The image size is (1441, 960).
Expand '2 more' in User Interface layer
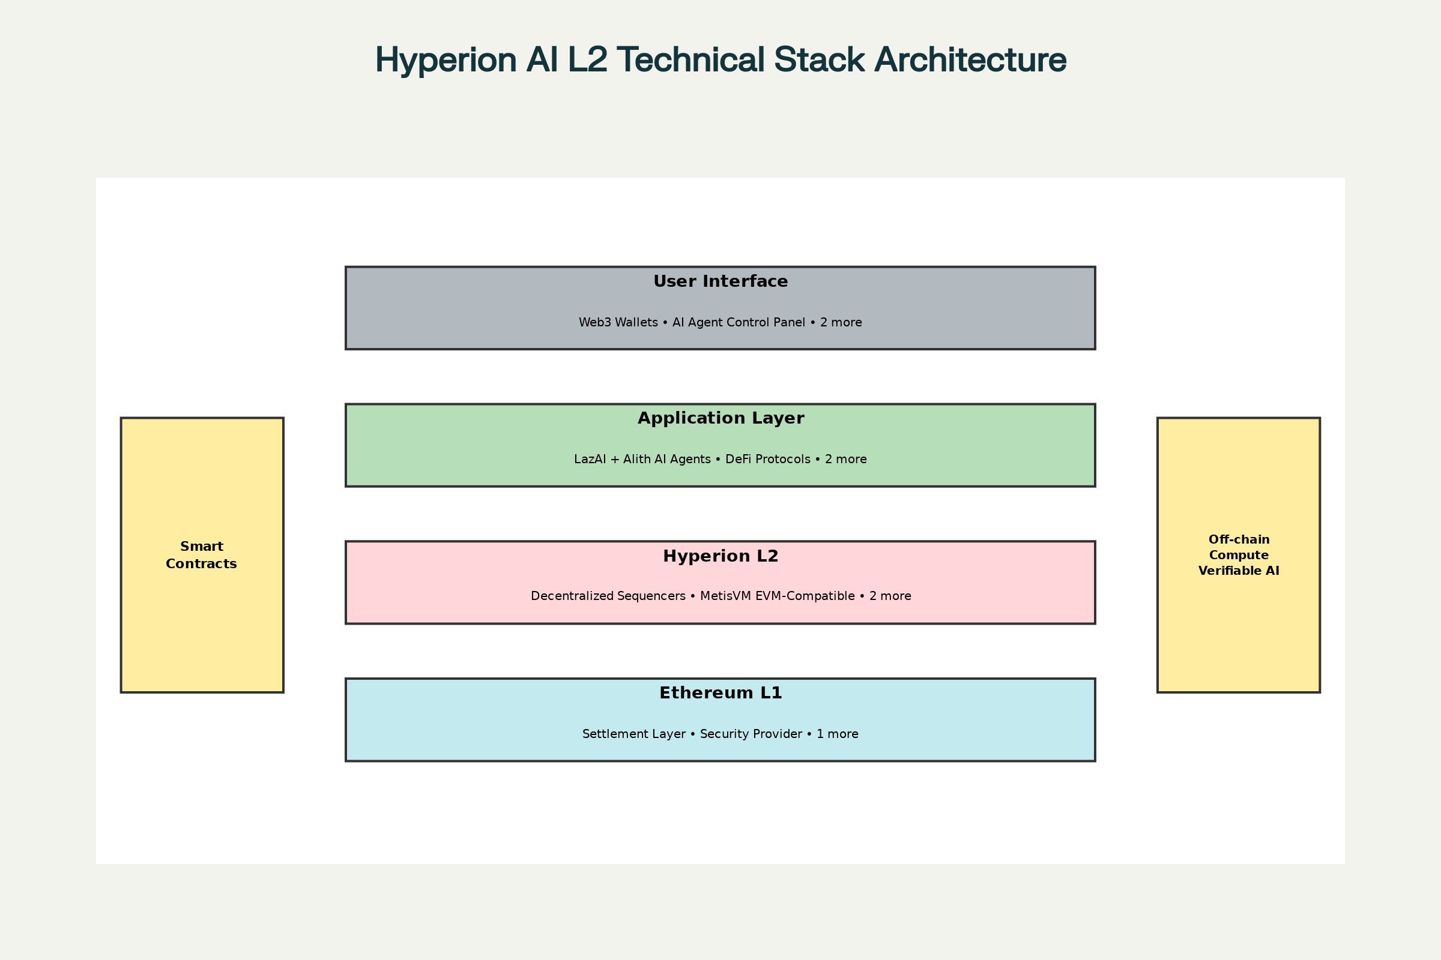click(x=841, y=323)
